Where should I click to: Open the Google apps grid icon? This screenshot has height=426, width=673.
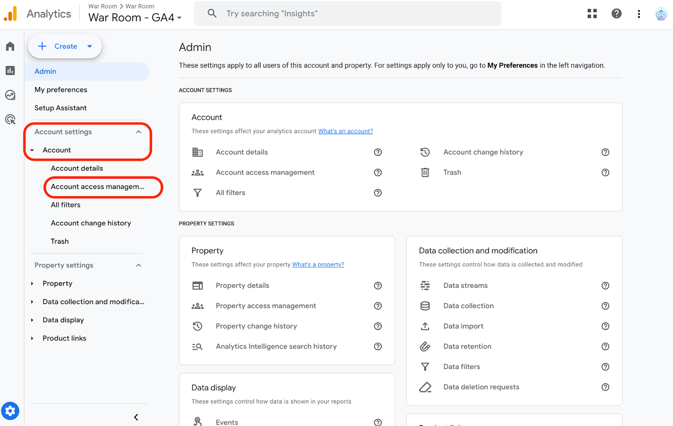coord(592,14)
